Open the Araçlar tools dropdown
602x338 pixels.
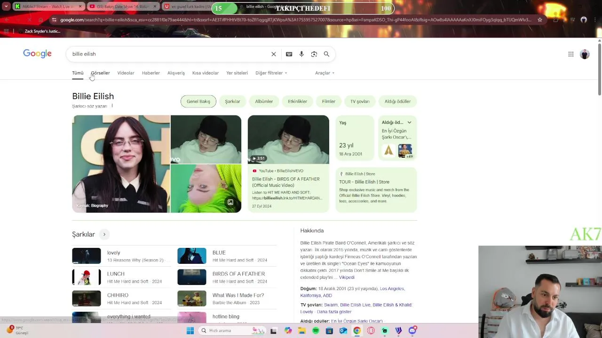tap(325, 73)
